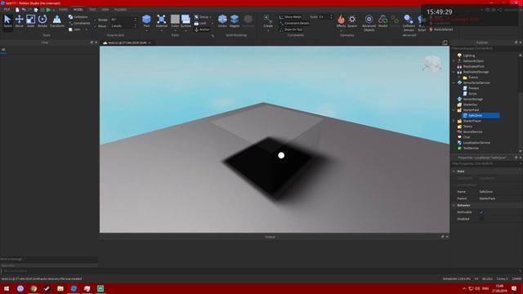
Task: Open Chrome from the taskbar
Action: click(x=34, y=288)
